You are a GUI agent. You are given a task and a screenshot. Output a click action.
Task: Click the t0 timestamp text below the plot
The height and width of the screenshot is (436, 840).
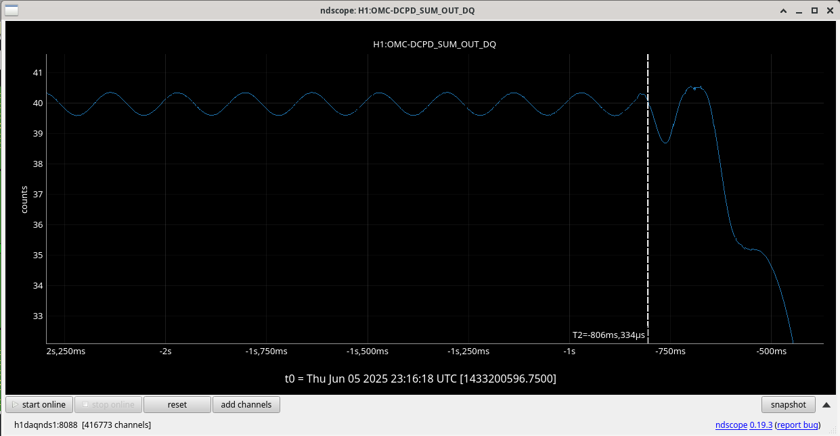coord(420,379)
